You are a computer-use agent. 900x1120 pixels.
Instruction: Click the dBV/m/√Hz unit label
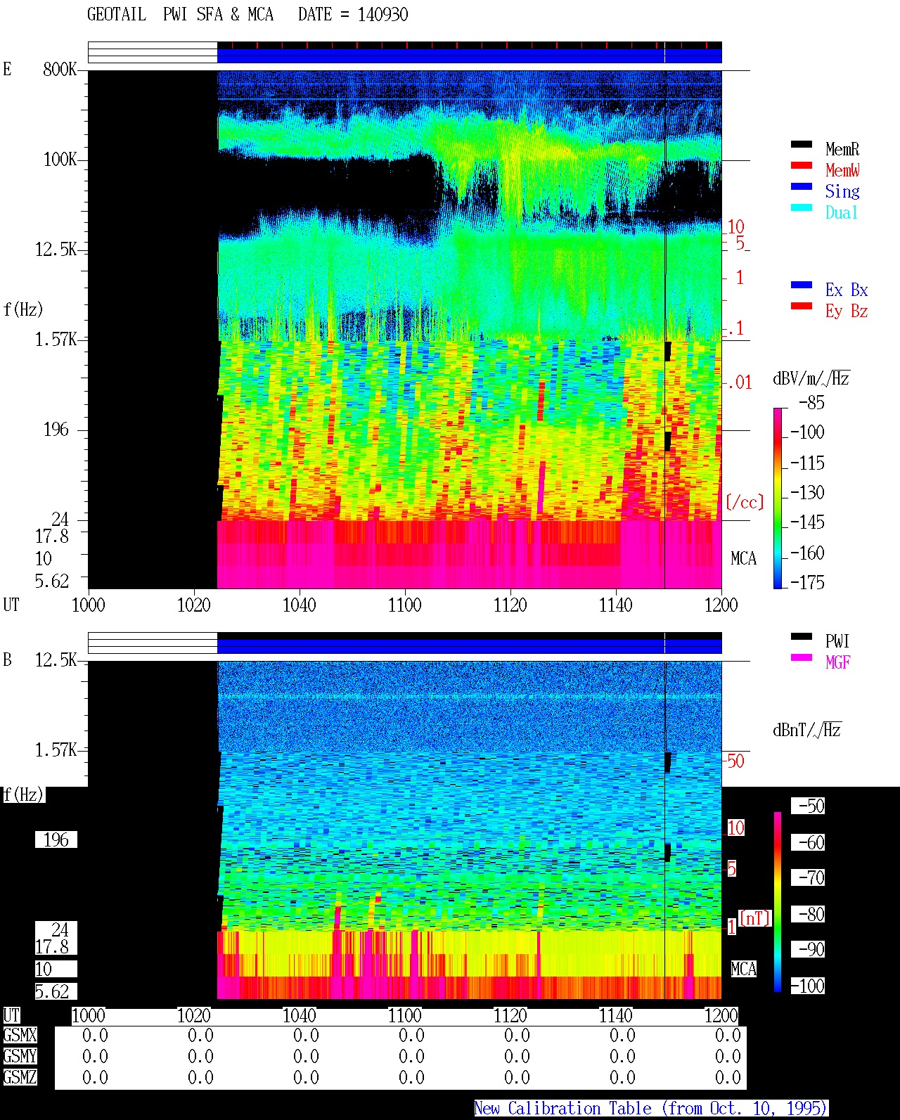[811, 378]
